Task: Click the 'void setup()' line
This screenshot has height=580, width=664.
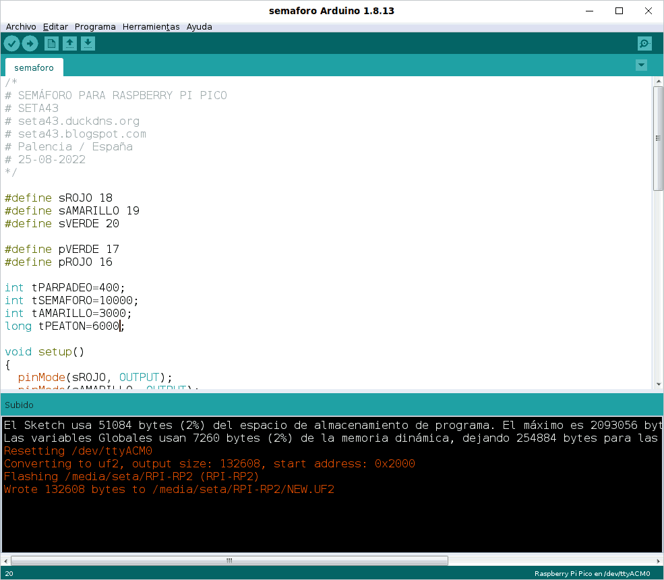Action: (x=44, y=351)
